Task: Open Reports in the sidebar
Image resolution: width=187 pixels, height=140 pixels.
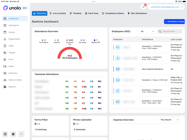Action: click(15, 87)
